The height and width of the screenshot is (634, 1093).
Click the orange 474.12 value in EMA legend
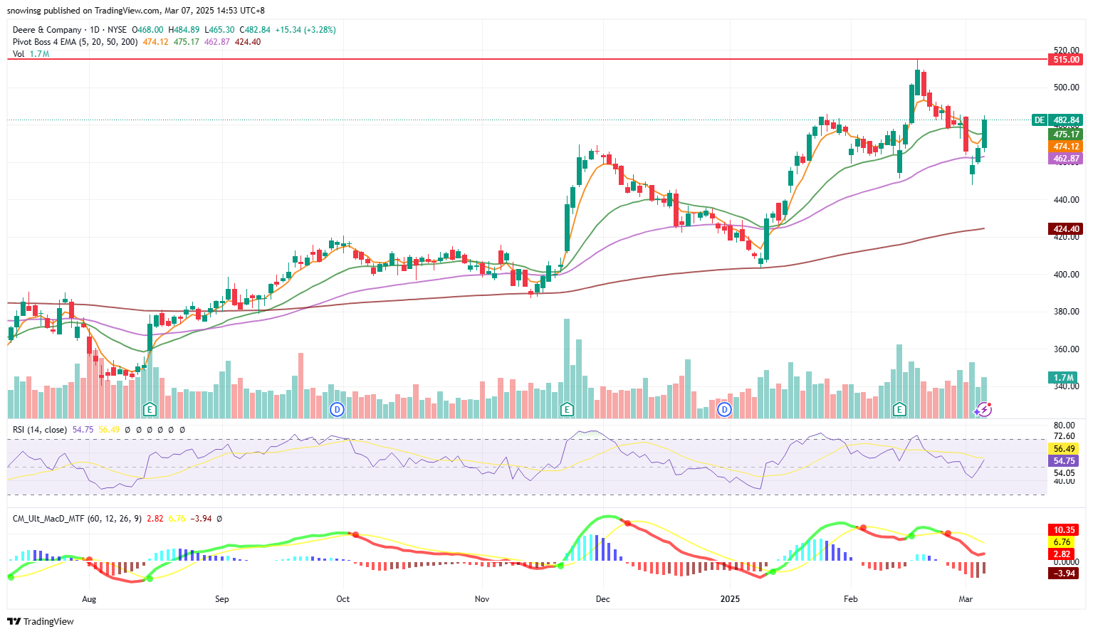point(156,42)
